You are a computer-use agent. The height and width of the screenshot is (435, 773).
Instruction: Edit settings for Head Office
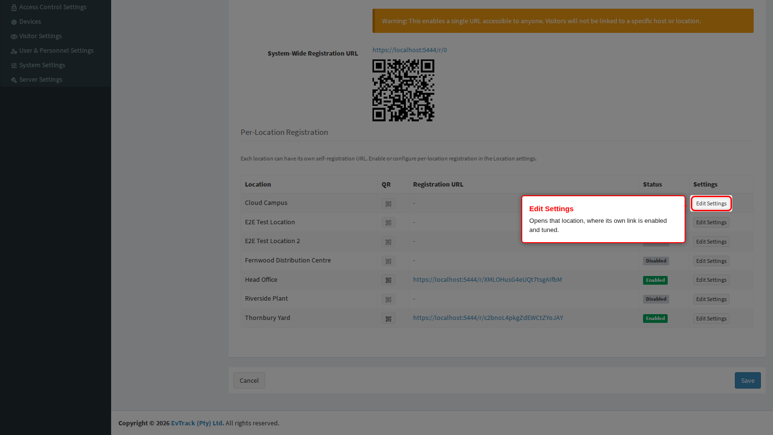pos(711,280)
